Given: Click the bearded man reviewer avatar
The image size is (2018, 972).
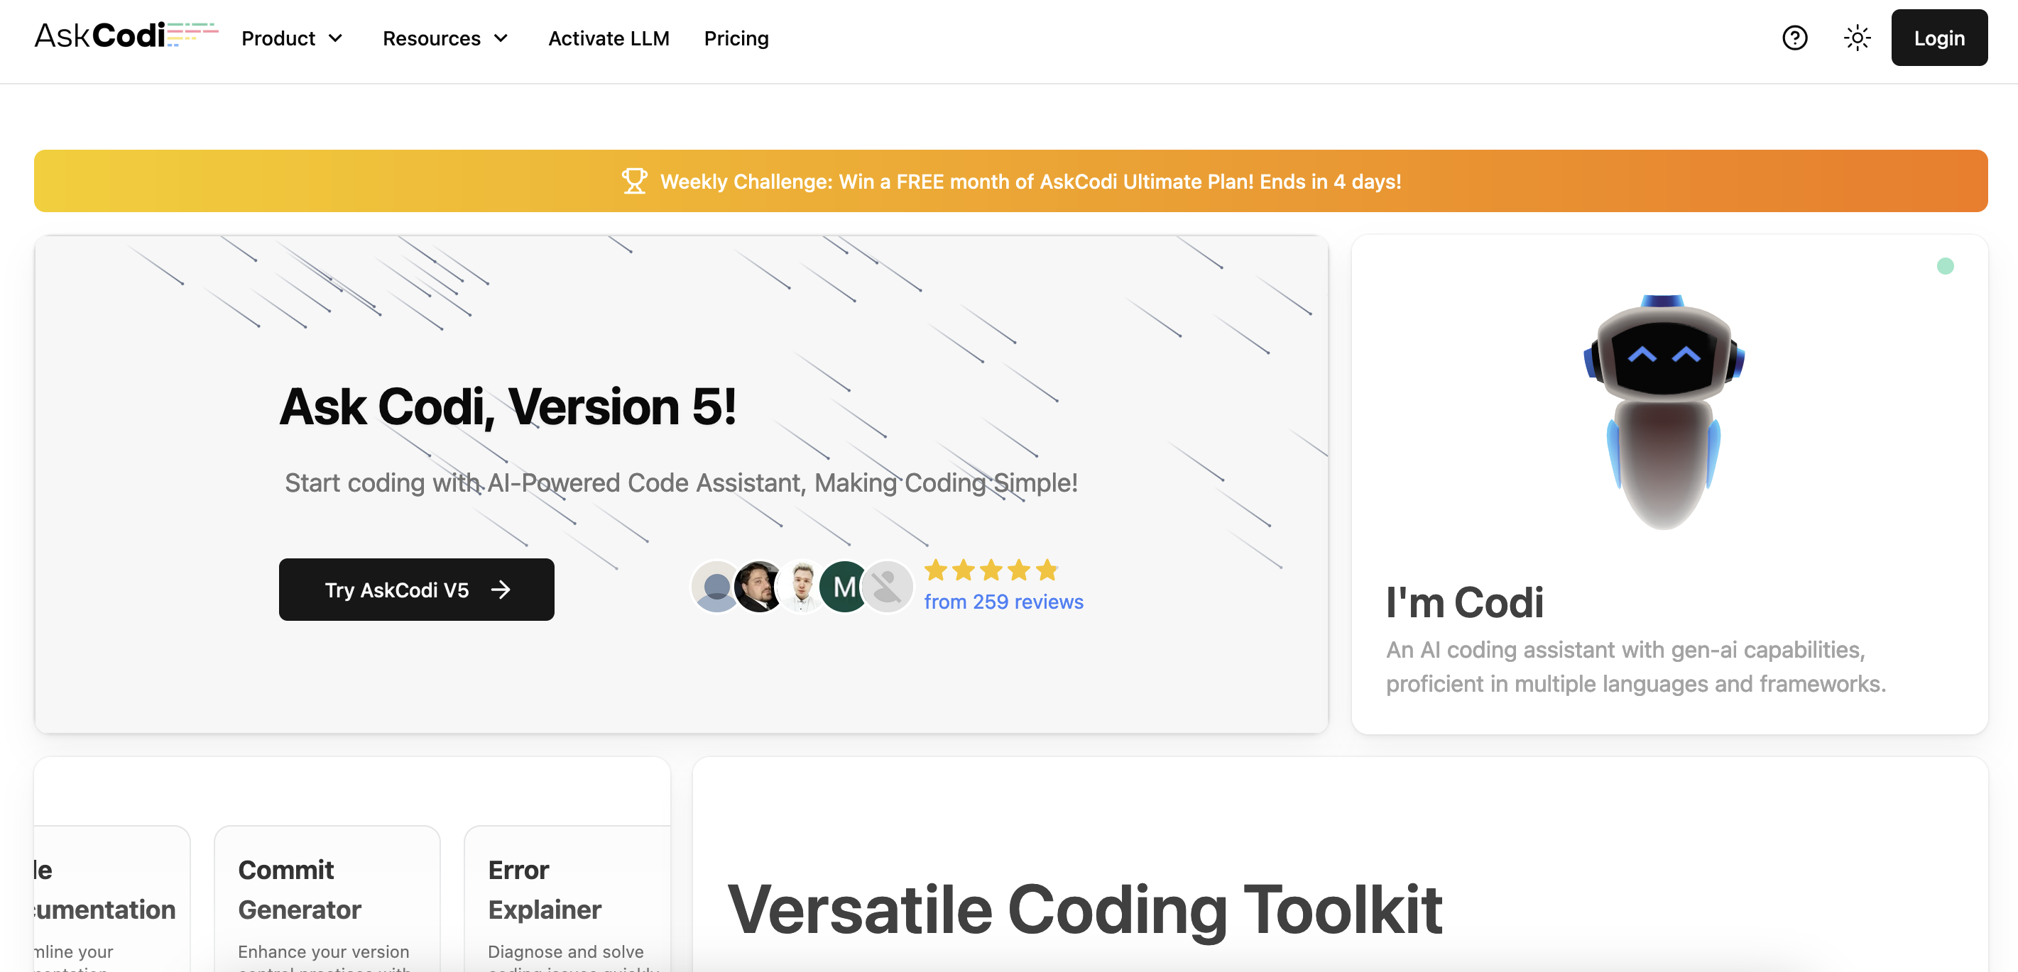Looking at the screenshot, I should point(758,586).
